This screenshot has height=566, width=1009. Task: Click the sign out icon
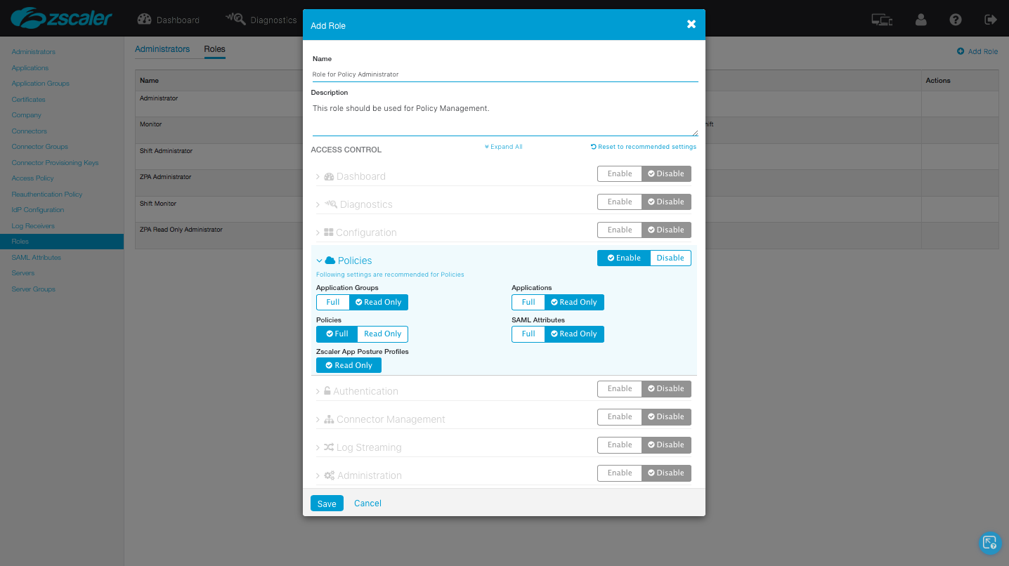[x=991, y=20]
